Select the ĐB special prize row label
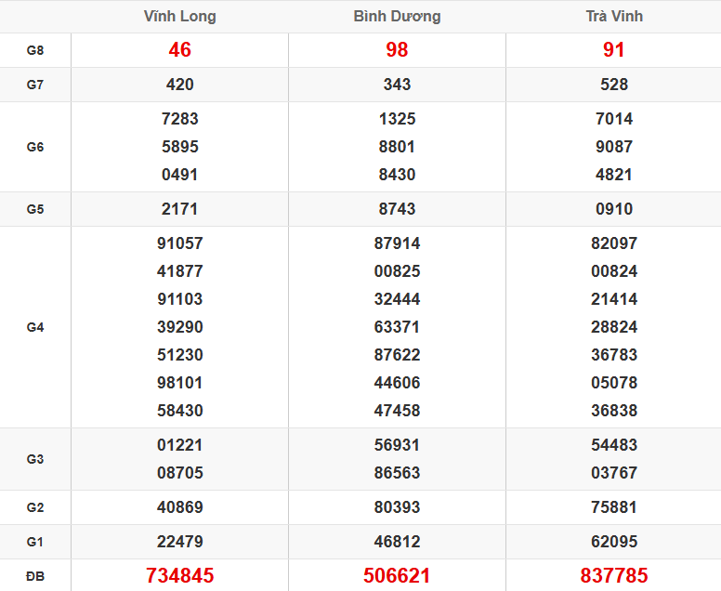The height and width of the screenshot is (591, 721). tap(35, 576)
